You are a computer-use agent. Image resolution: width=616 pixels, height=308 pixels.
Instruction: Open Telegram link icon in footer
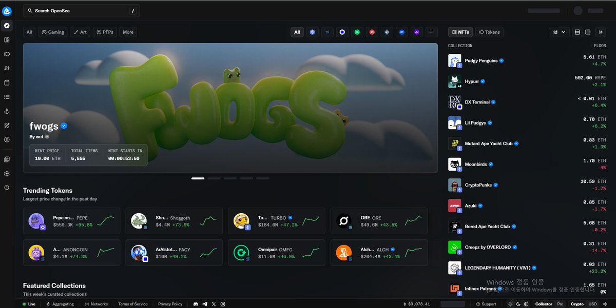point(205,304)
